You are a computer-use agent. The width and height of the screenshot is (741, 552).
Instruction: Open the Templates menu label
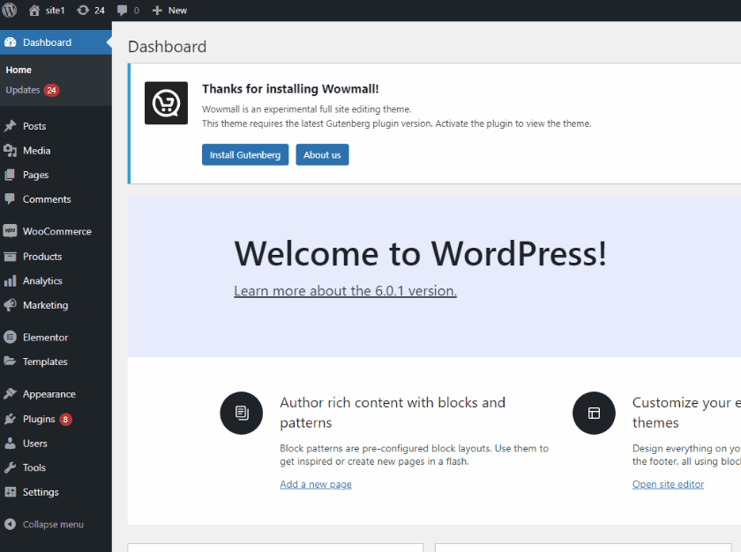click(x=45, y=362)
